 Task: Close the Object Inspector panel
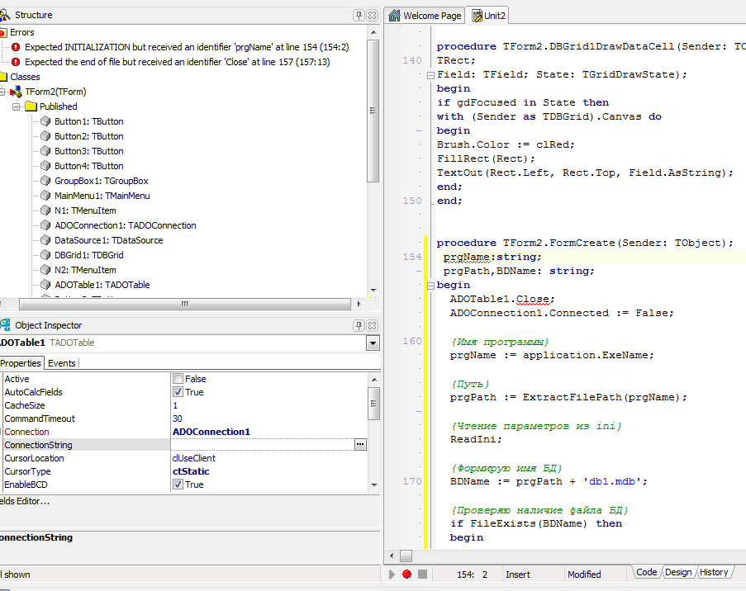(372, 325)
